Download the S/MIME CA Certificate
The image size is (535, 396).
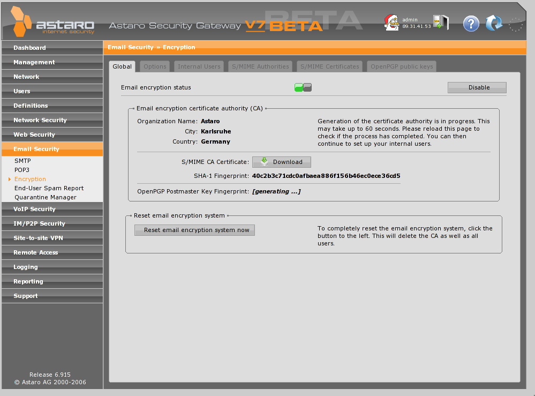(x=282, y=162)
